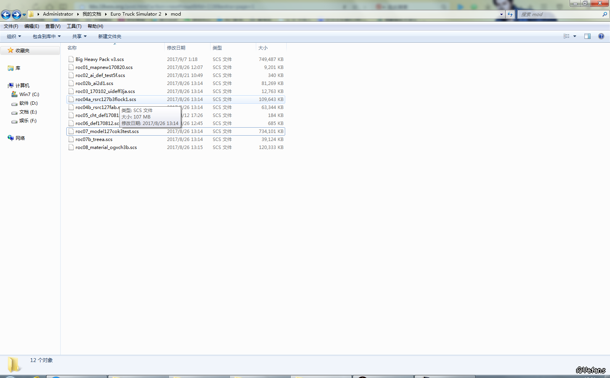Viewport: 610px width, 378px height.
Task: Select Administrator in the address breadcrumb
Action: tap(58, 14)
